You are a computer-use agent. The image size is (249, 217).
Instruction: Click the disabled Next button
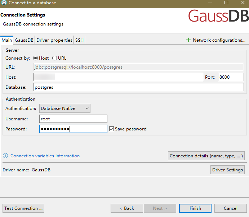(160, 208)
